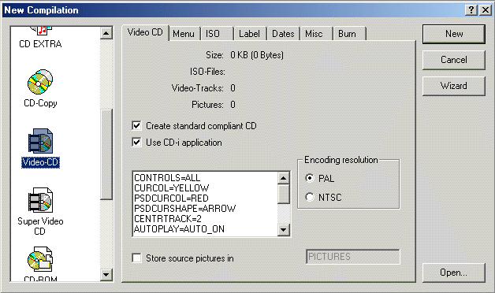Select the CD EXTRA compilation icon
Viewport: 495px width, 293px height.
(x=40, y=31)
